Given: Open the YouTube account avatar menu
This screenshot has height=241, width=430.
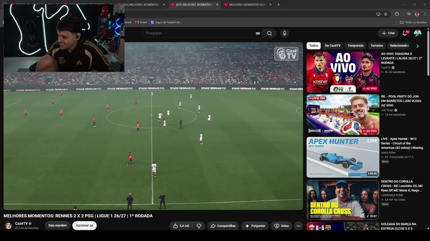Looking at the screenshot, I should pyautogui.click(x=418, y=33).
